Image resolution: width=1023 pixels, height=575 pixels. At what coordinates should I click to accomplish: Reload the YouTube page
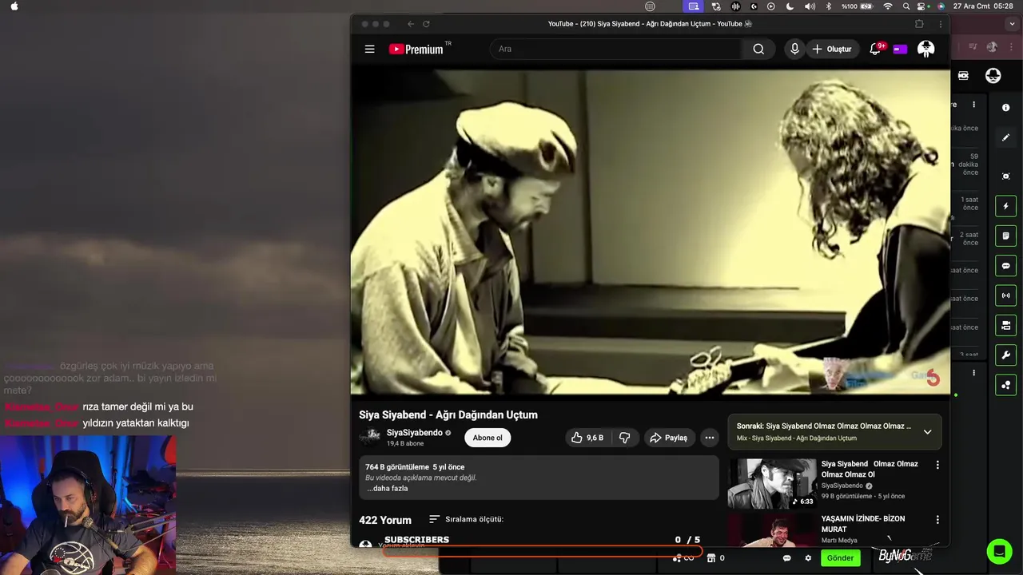pyautogui.click(x=426, y=24)
